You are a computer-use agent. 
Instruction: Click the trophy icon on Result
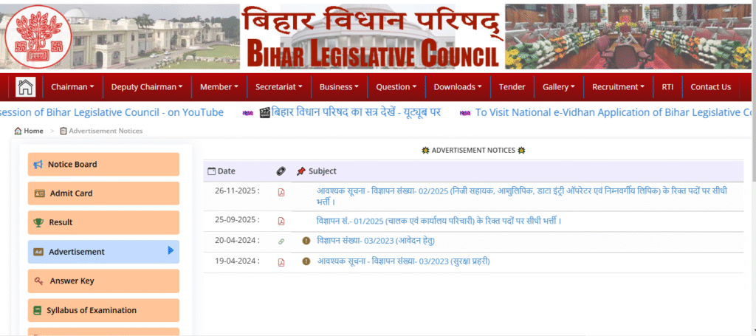point(38,223)
